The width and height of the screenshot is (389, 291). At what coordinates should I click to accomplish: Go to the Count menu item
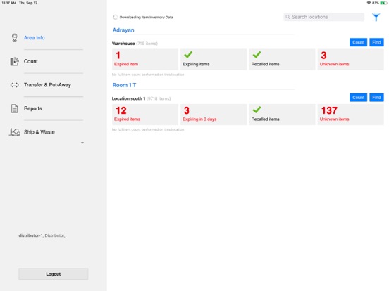pos(31,61)
